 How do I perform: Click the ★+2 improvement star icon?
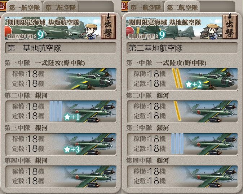point(193,85)
